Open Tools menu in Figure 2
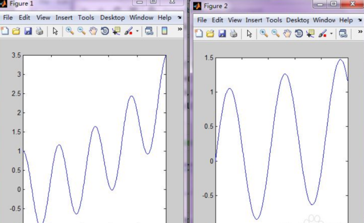364x223 pixels. (x=274, y=20)
